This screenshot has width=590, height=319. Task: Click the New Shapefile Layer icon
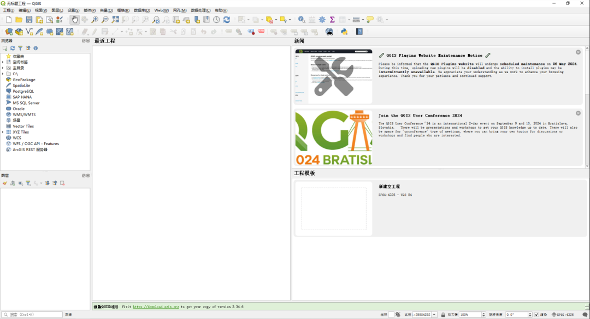29,32
